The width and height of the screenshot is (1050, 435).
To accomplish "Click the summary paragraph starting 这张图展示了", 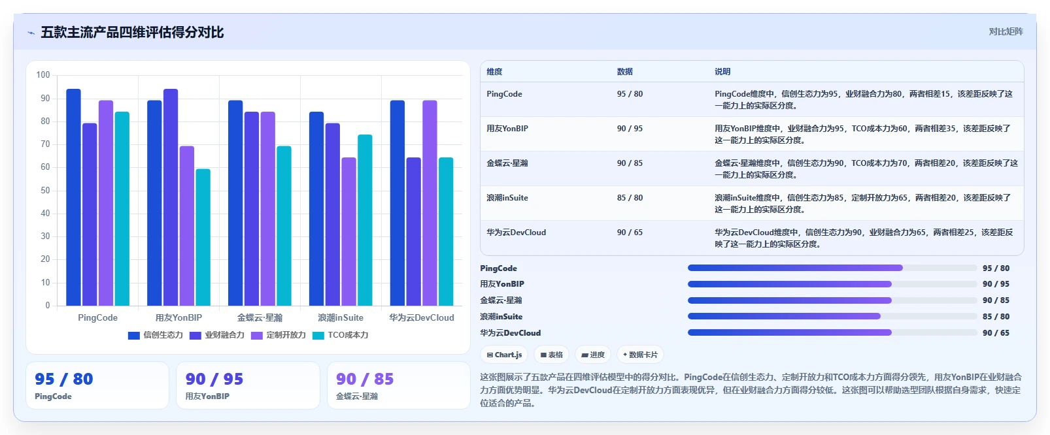I will point(751,390).
